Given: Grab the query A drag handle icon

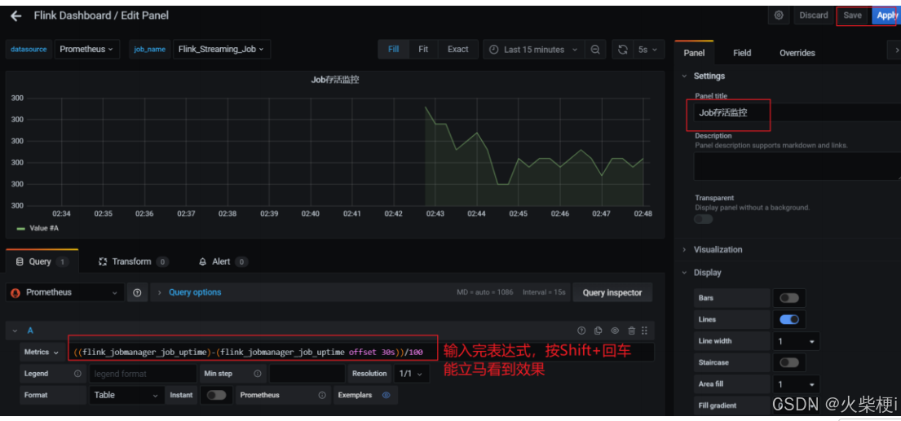Looking at the screenshot, I should [x=644, y=331].
